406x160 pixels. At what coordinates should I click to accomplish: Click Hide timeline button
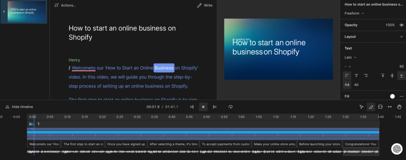tap(19, 107)
